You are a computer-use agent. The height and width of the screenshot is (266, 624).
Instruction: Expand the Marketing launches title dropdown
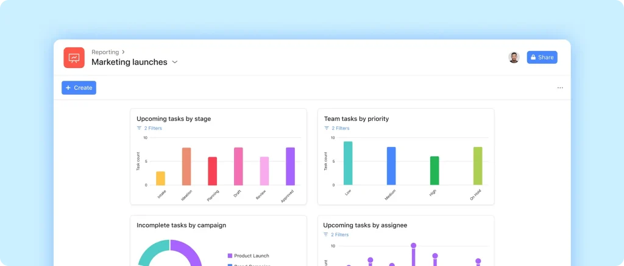coord(175,62)
